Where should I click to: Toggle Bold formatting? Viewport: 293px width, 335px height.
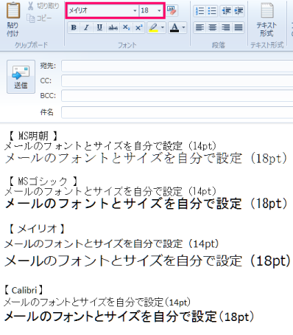74,27
